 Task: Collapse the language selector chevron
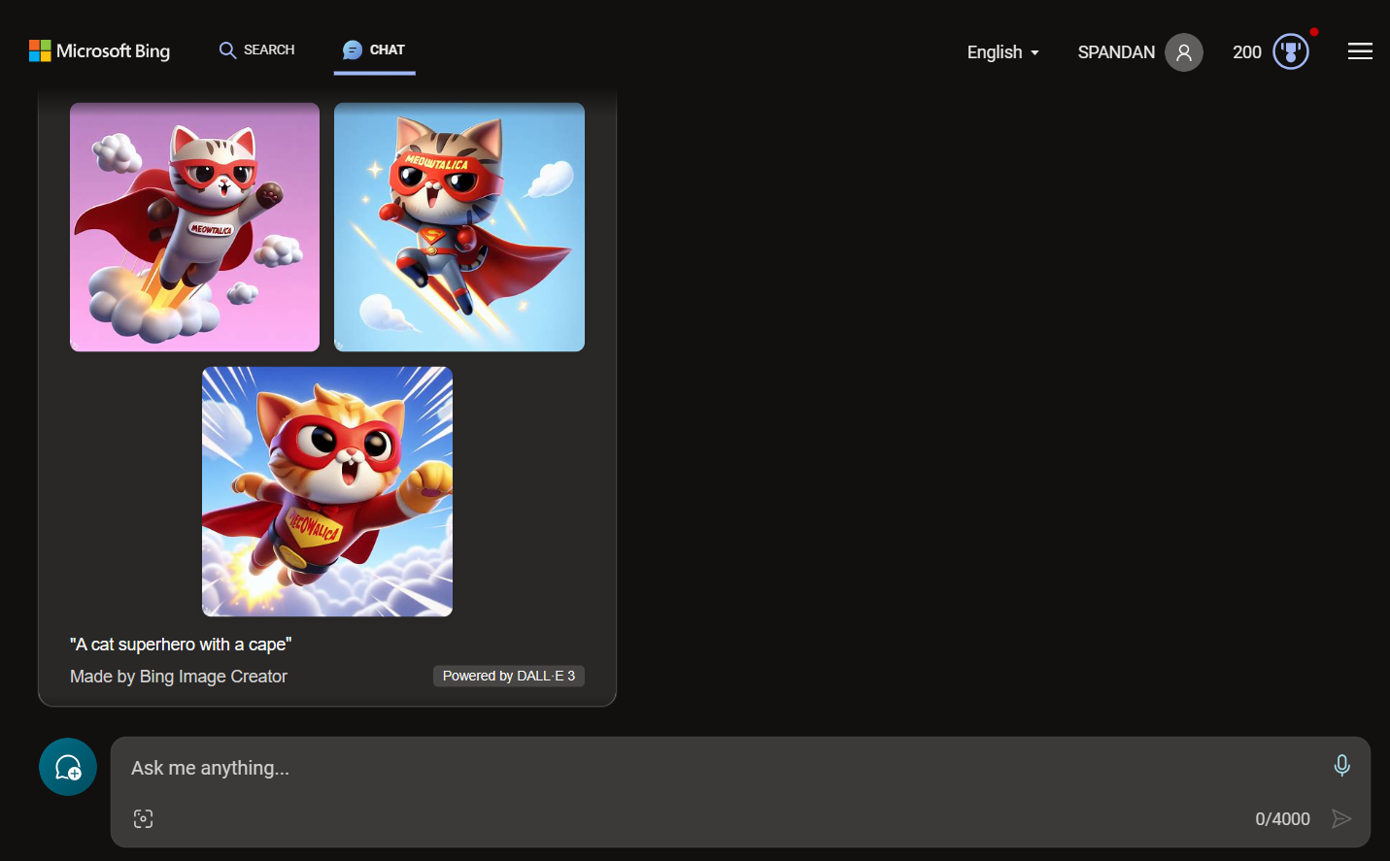(1034, 54)
